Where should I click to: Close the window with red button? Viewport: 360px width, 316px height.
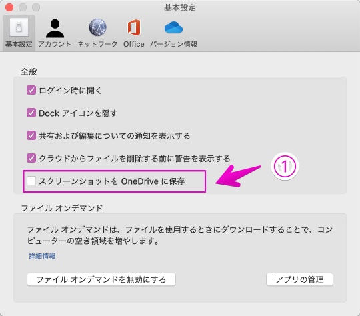9,7
